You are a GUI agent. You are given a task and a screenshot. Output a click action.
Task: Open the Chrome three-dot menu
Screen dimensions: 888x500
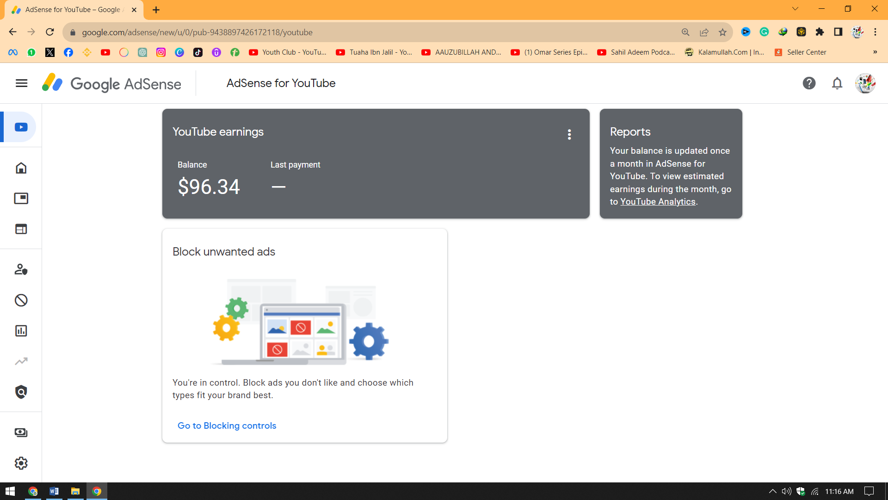click(x=875, y=32)
